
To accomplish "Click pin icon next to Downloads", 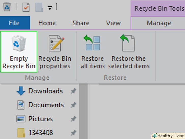I will click(x=73, y=91).
